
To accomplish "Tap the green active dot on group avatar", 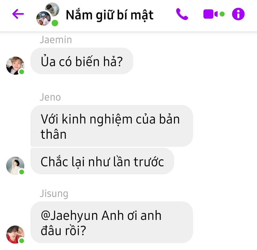I will point(55,23).
